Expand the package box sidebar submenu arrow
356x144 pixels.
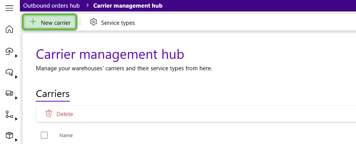coord(16,140)
